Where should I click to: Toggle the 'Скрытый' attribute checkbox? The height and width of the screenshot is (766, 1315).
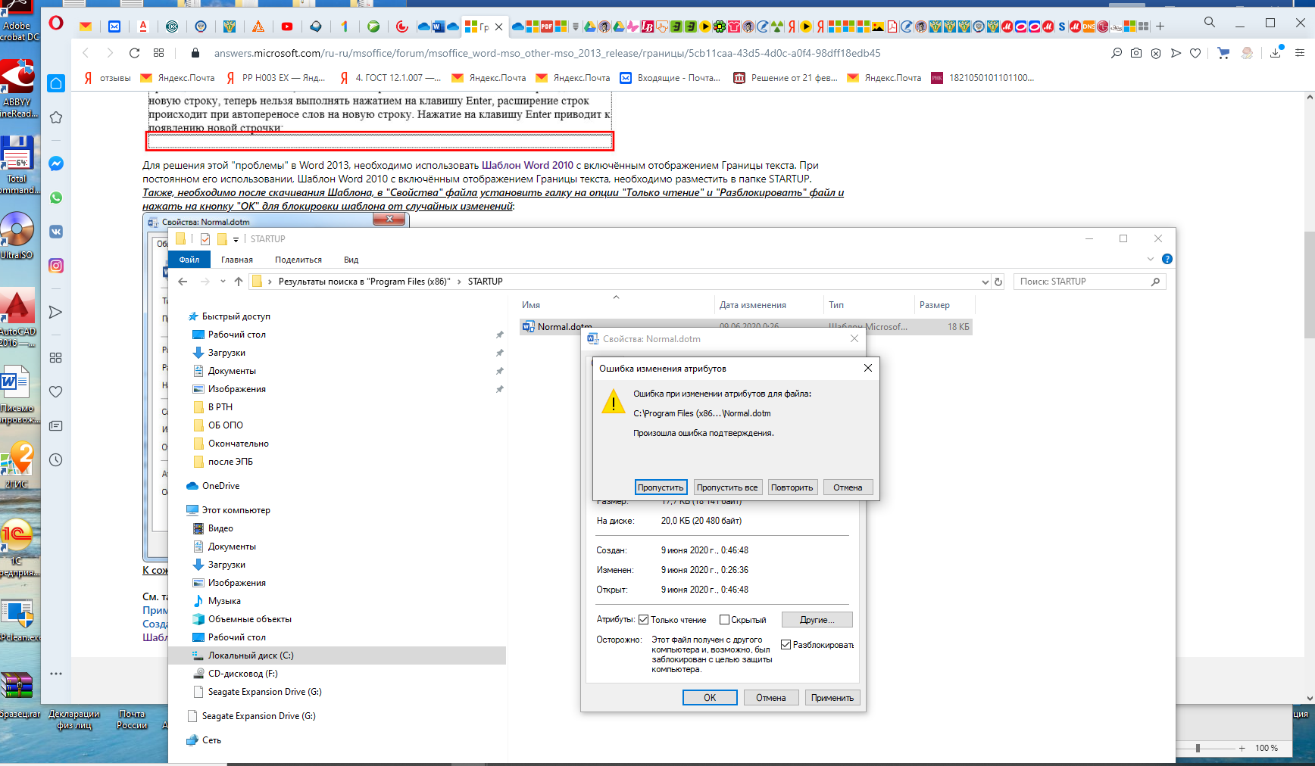point(724,620)
